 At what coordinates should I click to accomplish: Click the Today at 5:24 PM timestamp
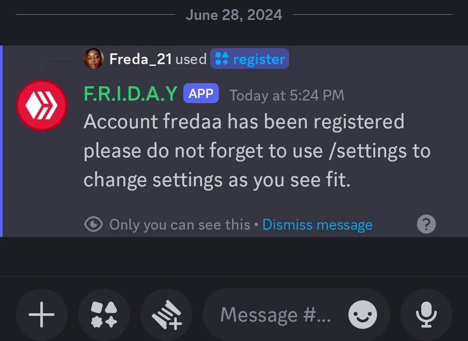(x=287, y=95)
